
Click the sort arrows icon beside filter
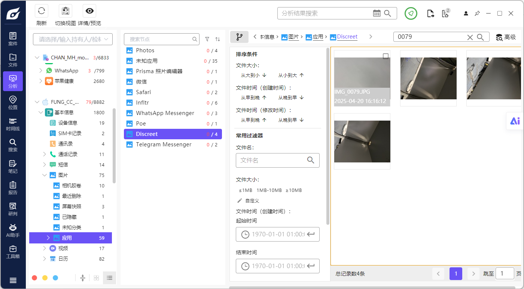point(217,39)
